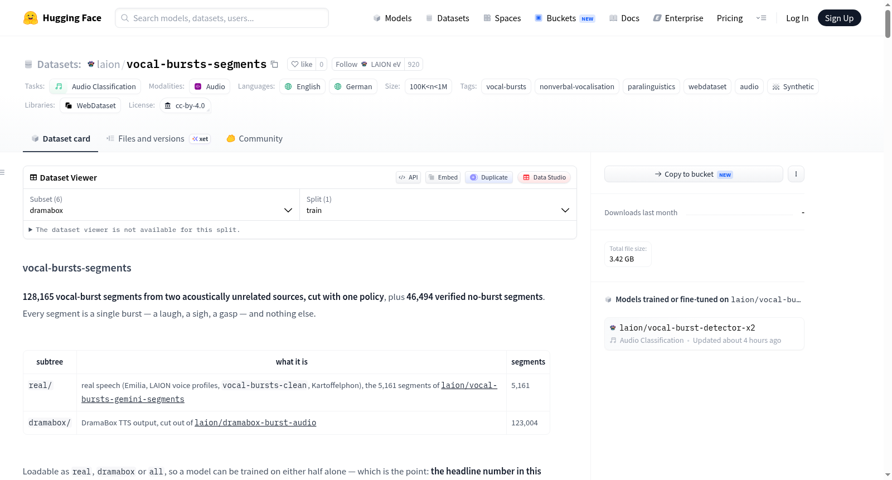Open Enterprise in the top navigation
The height and width of the screenshot is (480, 892).
(678, 18)
